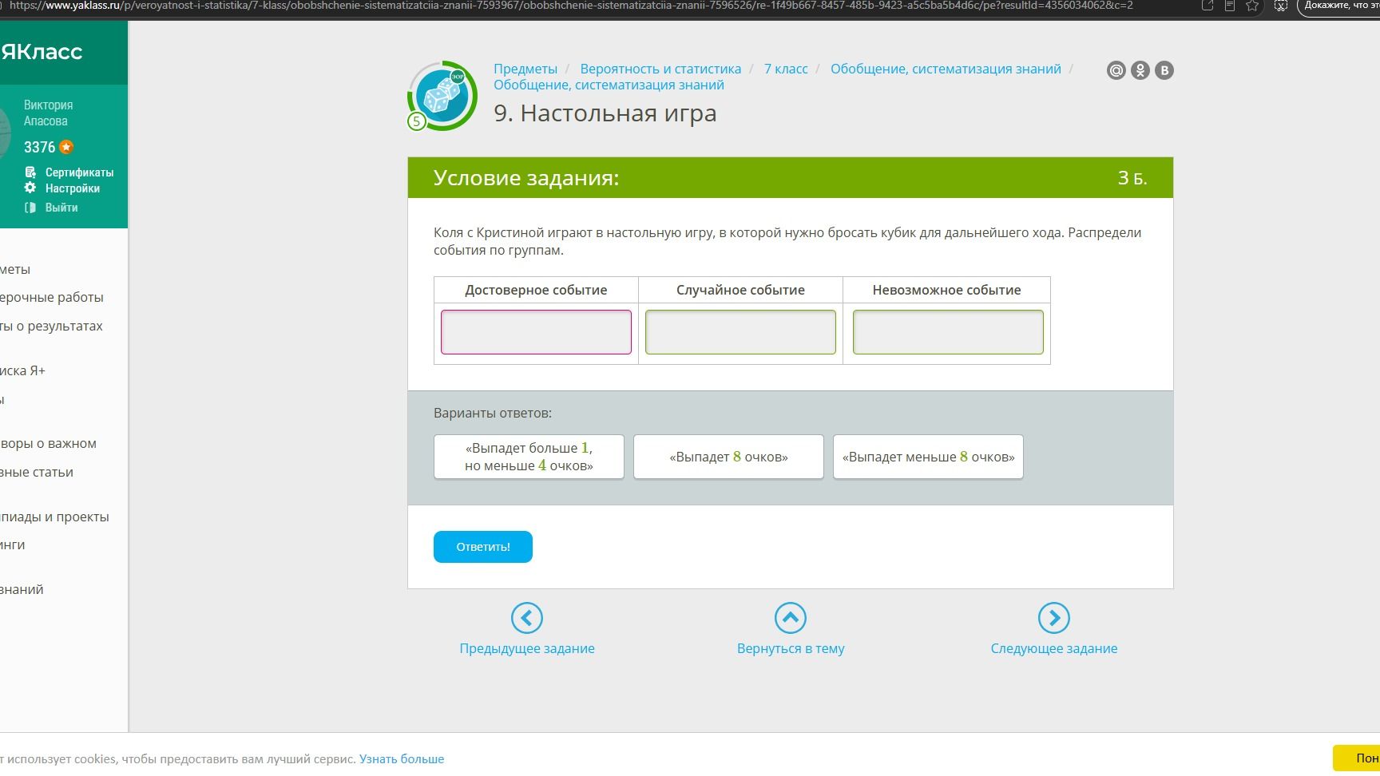Click the return to topic up arrow
The image size is (1380, 776).
791,618
